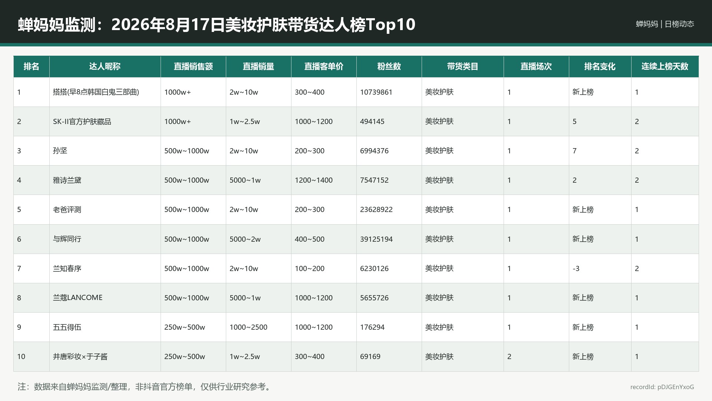Select the name SK-II官方护肤藏品

pos(82,121)
